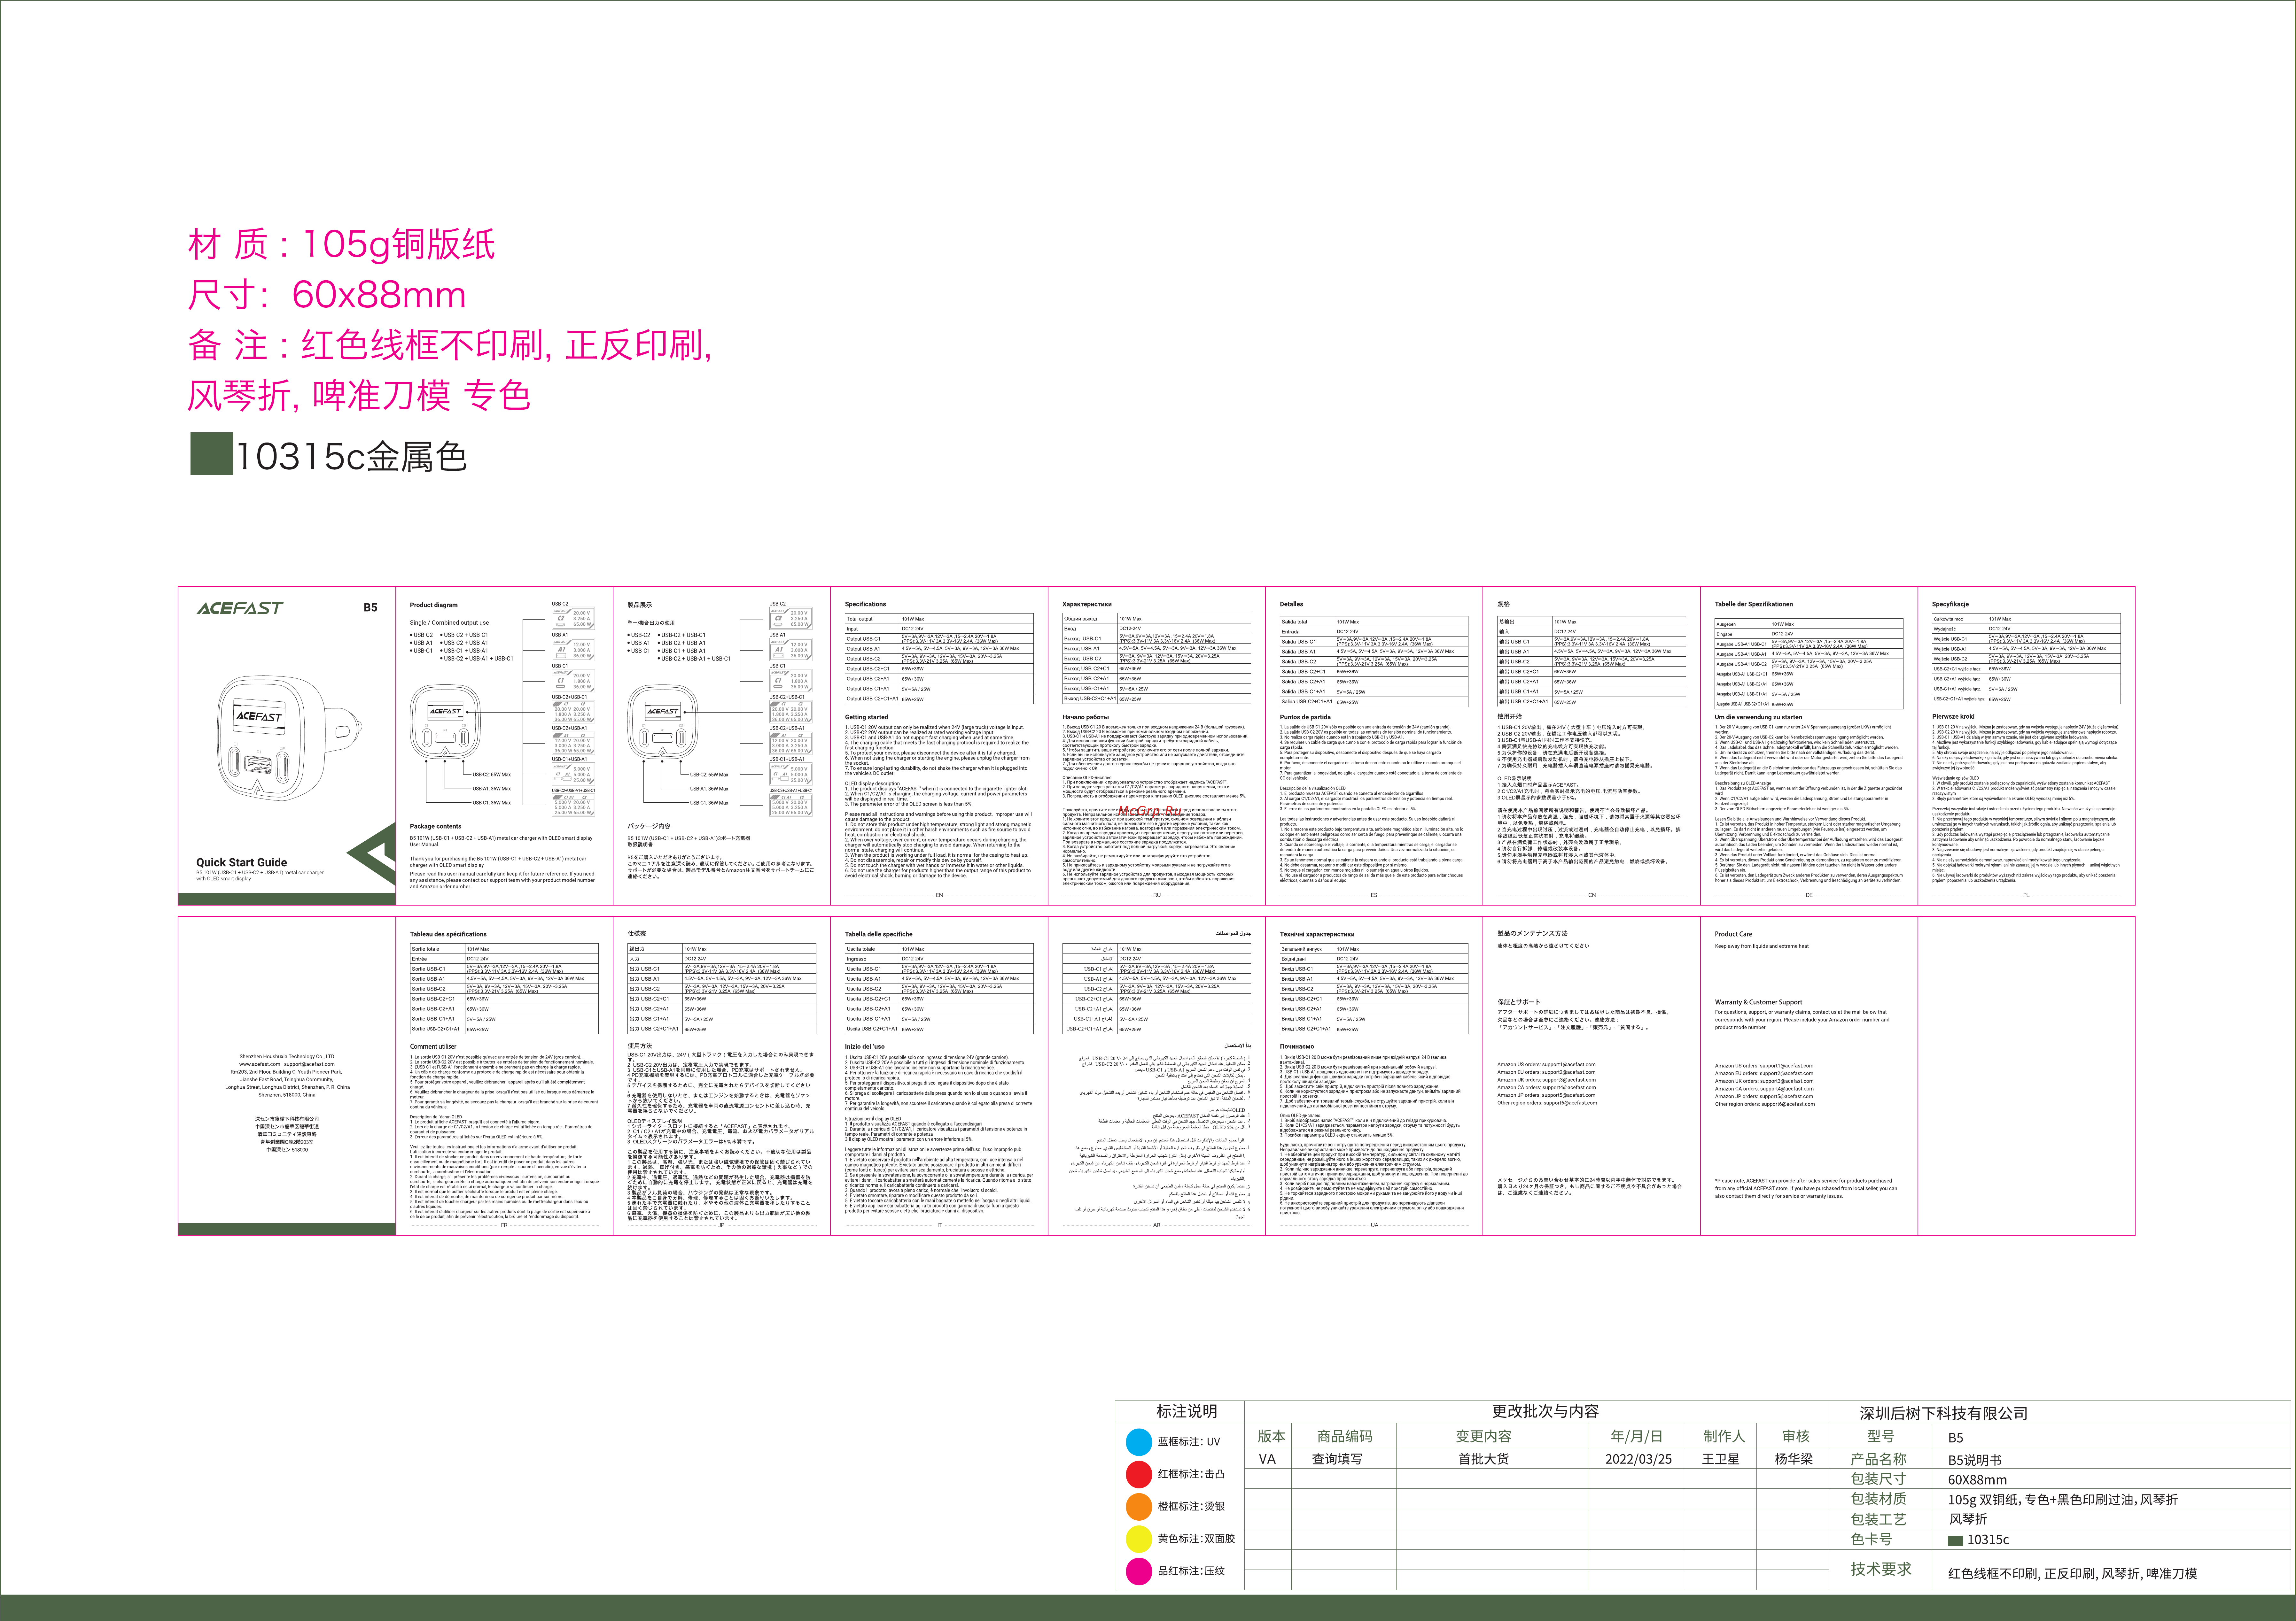
Task: Click the '2022/03/25' date cell
Action: click(1638, 1459)
